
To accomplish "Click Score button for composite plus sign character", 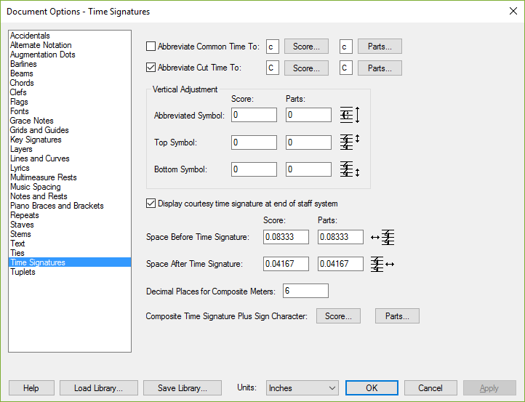I will [x=338, y=316].
